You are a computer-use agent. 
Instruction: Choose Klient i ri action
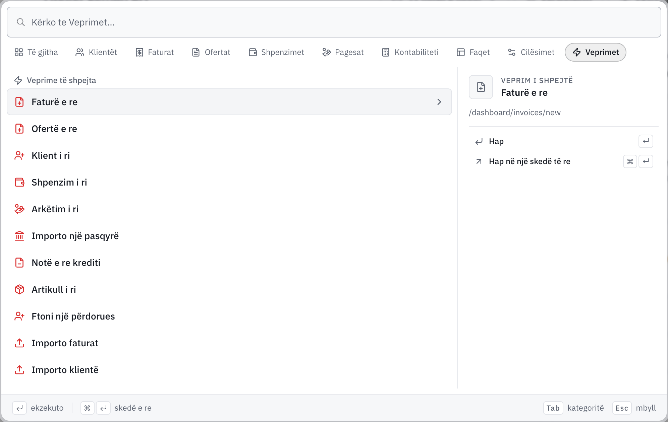click(229, 155)
